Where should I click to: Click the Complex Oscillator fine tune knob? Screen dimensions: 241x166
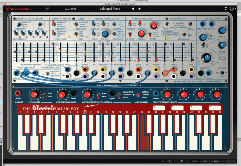pyautogui.click(x=141, y=34)
